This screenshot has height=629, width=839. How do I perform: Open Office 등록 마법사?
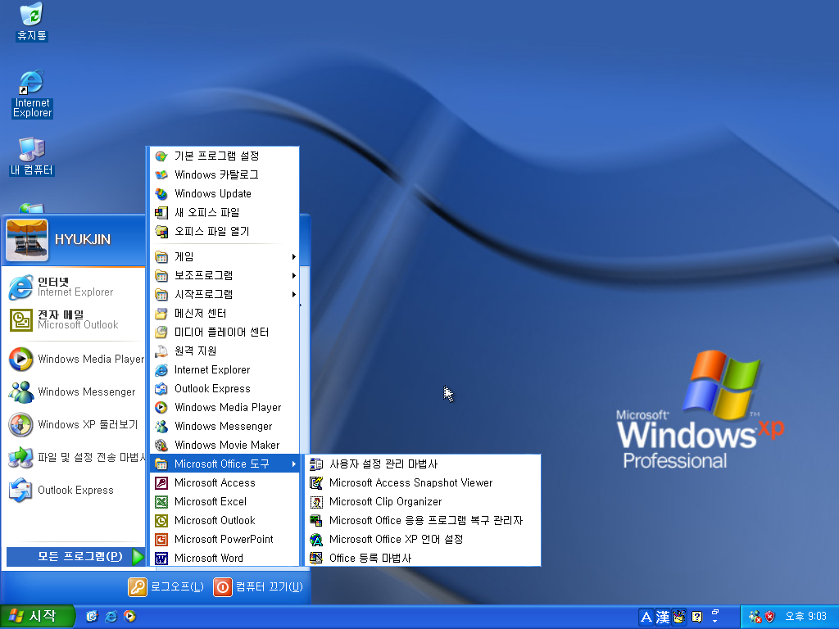click(423, 558)
